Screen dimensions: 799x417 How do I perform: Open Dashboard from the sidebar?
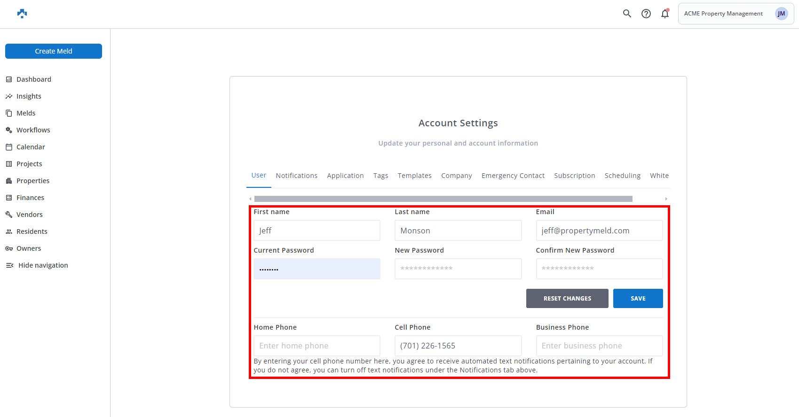(x=33, y=79)
